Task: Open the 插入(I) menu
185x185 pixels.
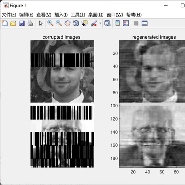Action: (x=61, y=15)
